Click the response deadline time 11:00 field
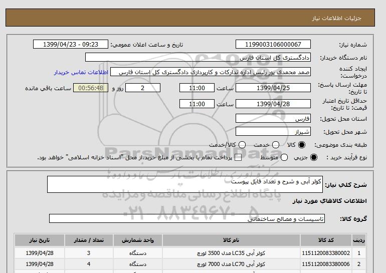The height and width of the screenshot is (273, 386). click(x=197, y=88)
